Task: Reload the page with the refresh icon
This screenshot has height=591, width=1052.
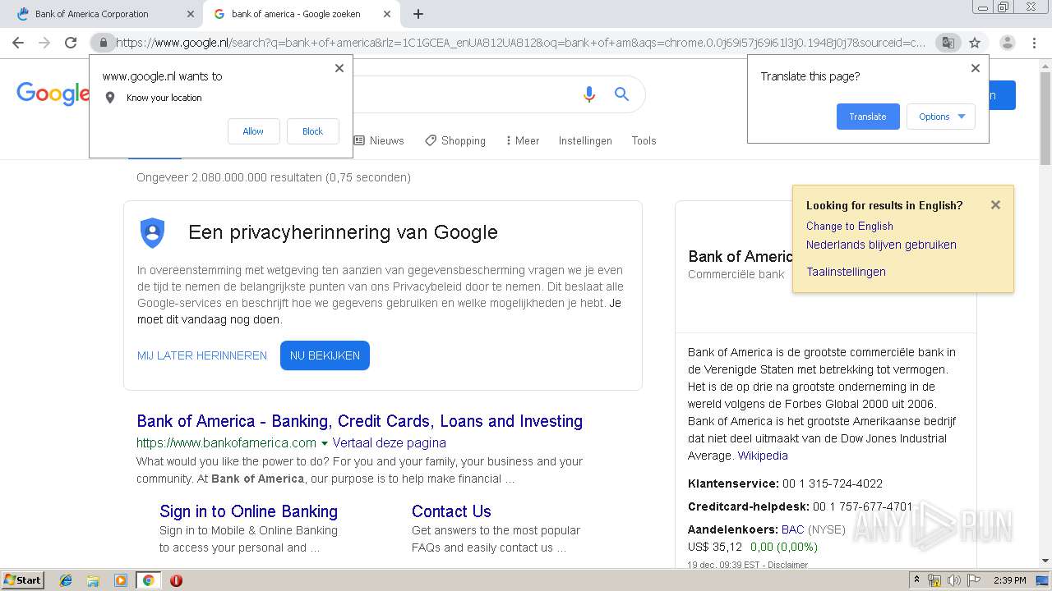Action: pos(71,43)
